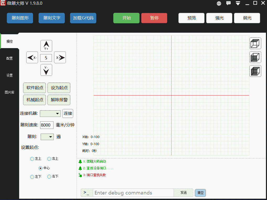Open the 雕刻 pass count dropdown

click(x=47, y=137)
